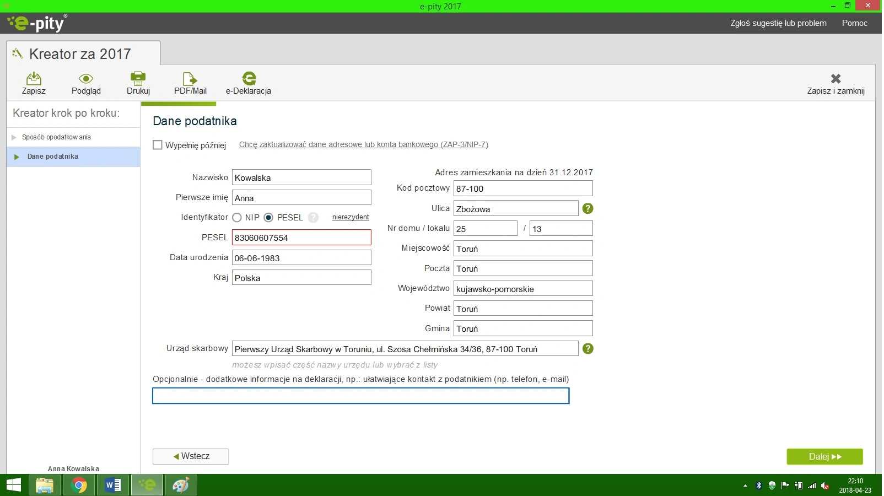Open Powiat field
884x496 pixels.
pyautogui.click(x=523, y=308)
